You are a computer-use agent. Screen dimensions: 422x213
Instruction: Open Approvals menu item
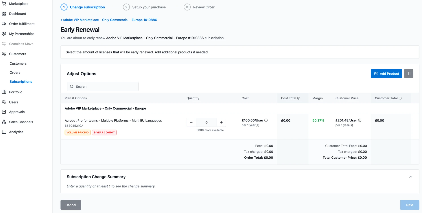[x=17, y=112]
